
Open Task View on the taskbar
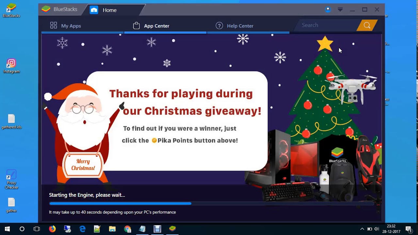point(37,229)
